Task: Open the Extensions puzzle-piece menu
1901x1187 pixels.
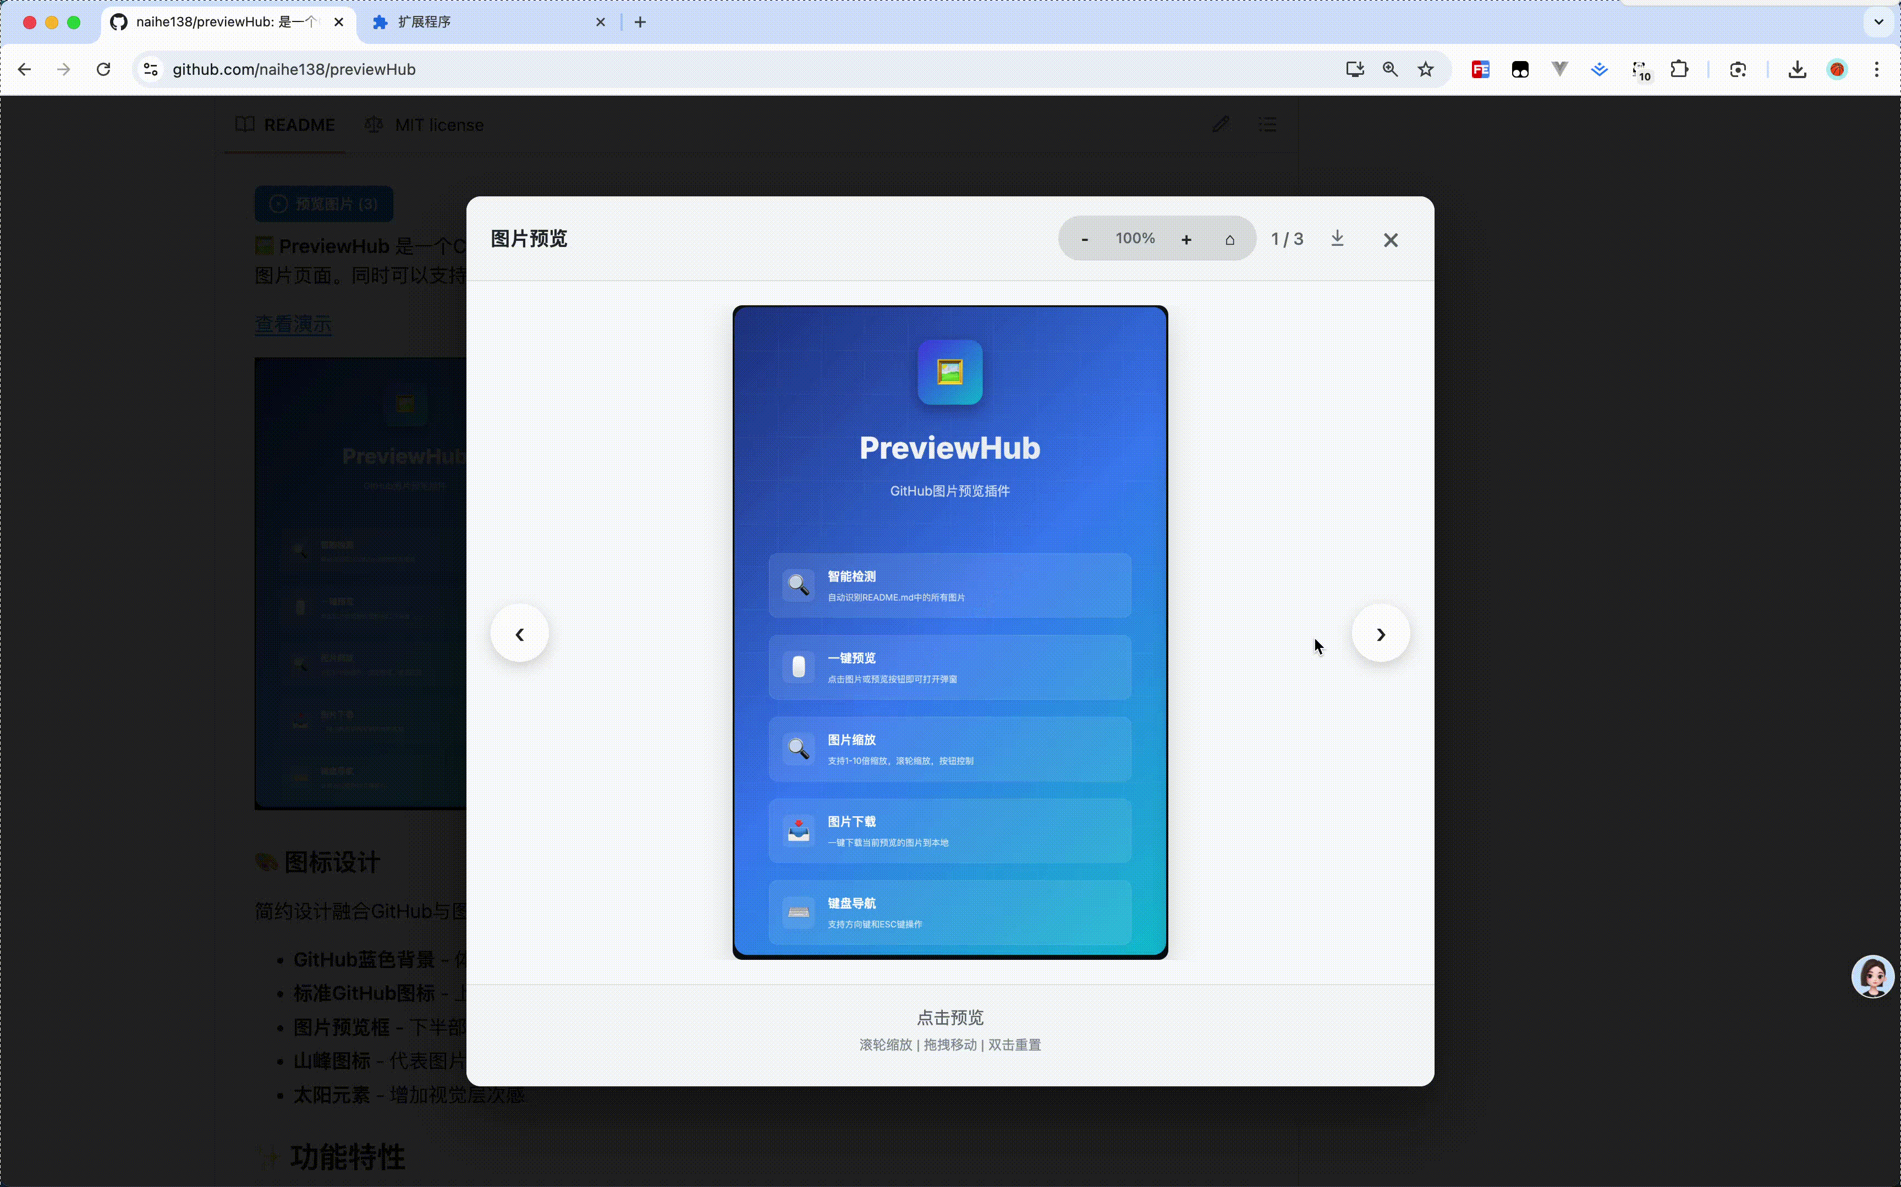Action: pyautogui.click(x=1680, y=69)
